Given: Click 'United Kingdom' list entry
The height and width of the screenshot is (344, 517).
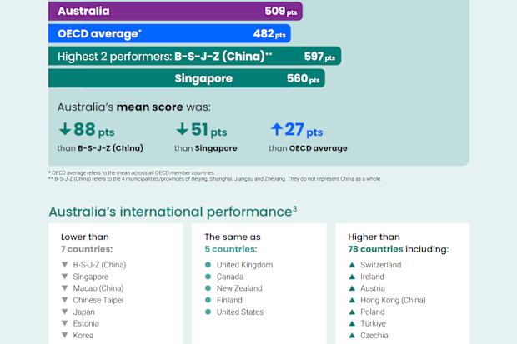Looking at the screenshot, I should coord(244,265).
